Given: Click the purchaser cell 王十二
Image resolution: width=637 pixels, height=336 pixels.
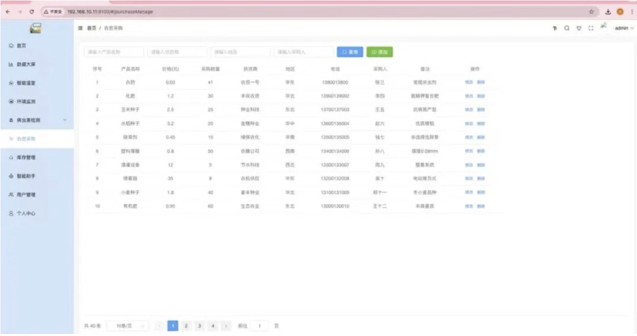Looking at the screenshot, I should (x=380, y=206).
